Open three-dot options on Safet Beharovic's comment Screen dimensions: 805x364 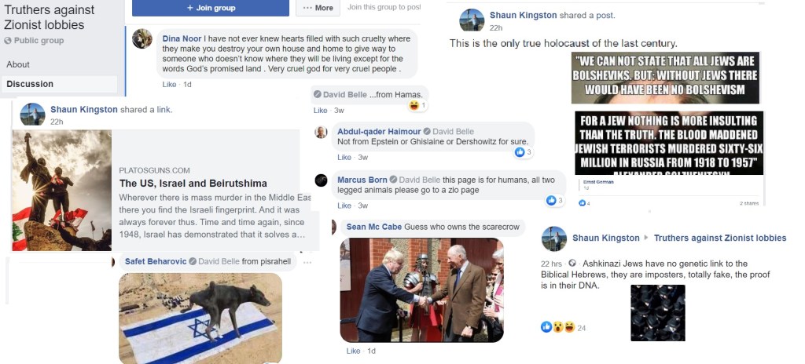(x=307, y=262)
